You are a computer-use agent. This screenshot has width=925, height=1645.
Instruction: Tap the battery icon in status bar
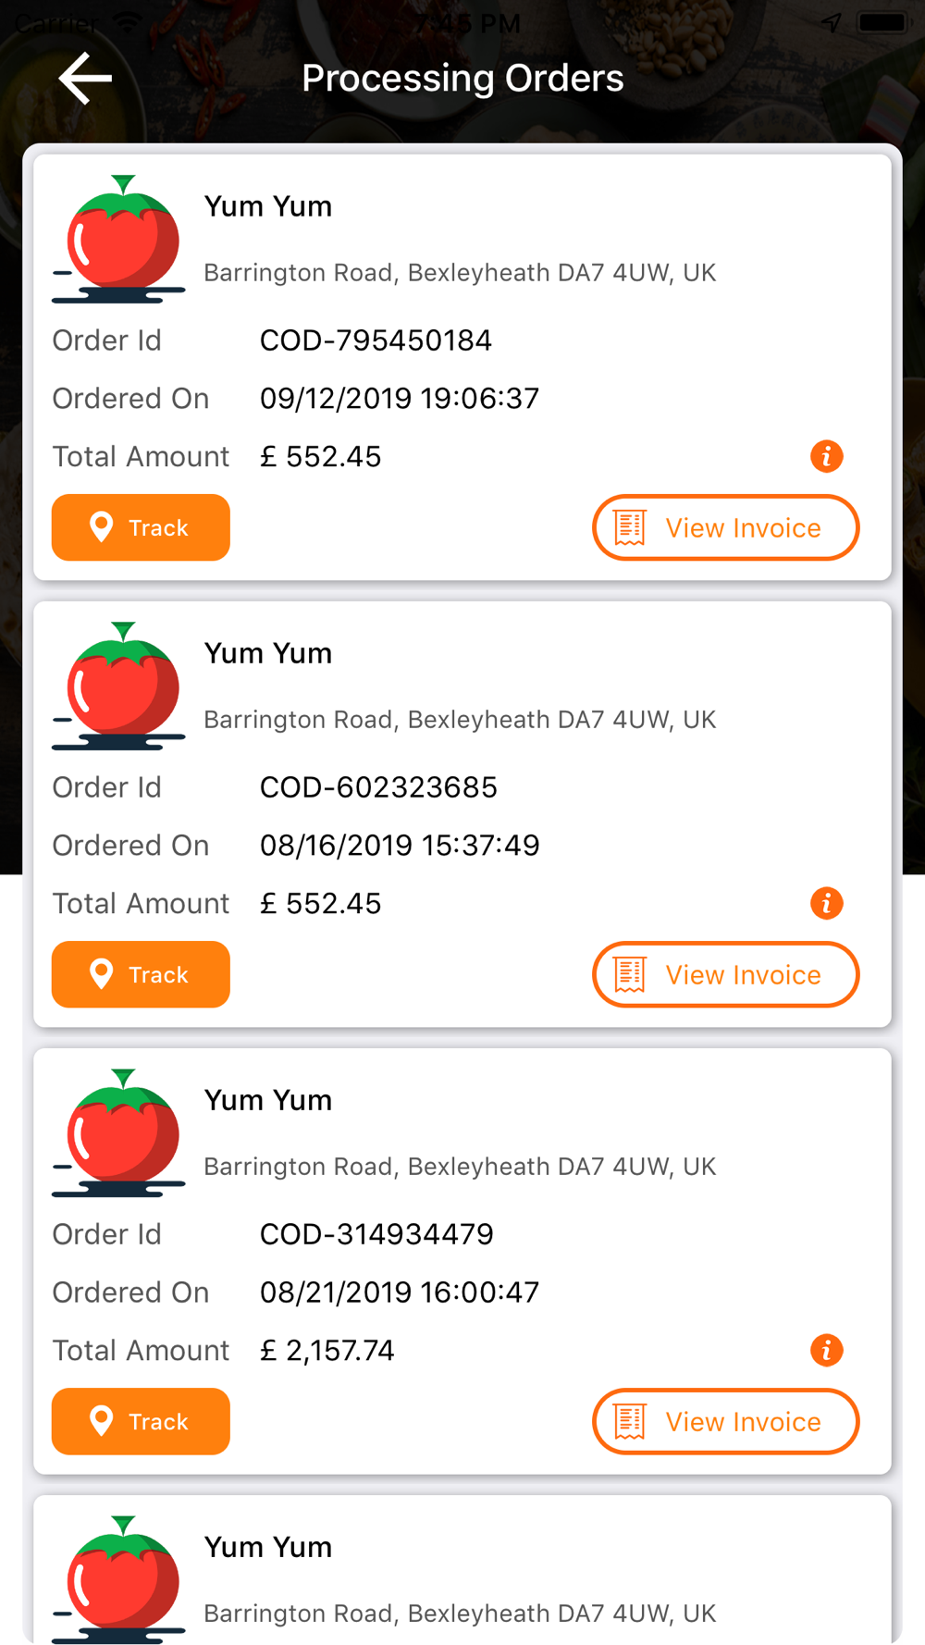[883, 22]
